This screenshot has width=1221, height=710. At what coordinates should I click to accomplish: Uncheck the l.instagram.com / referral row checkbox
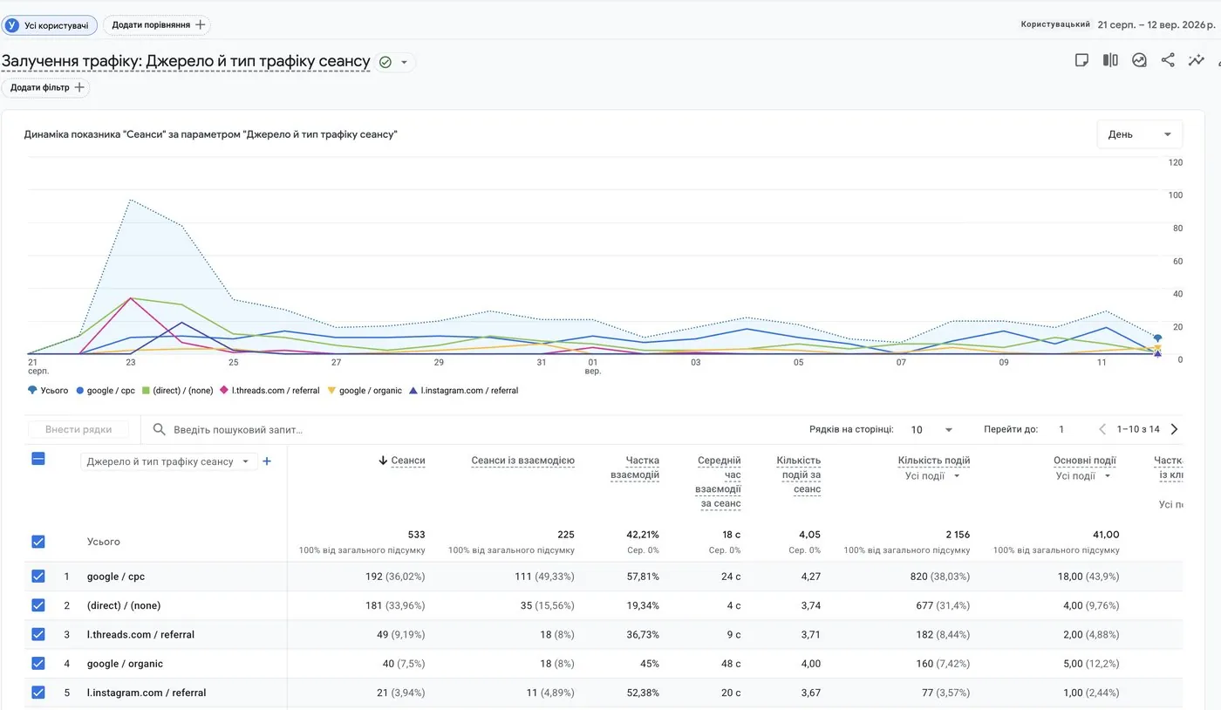coord(38,693)
